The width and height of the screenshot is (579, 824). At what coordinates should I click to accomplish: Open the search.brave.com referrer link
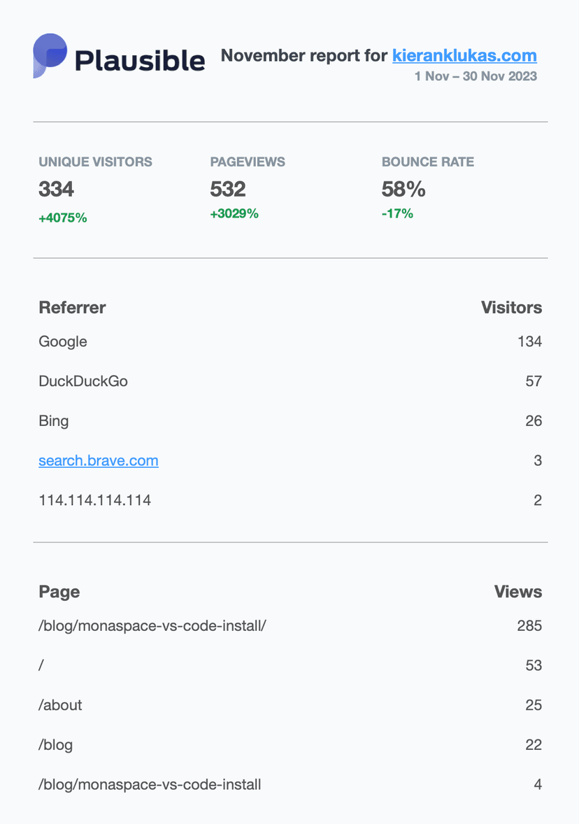(99, 461)
